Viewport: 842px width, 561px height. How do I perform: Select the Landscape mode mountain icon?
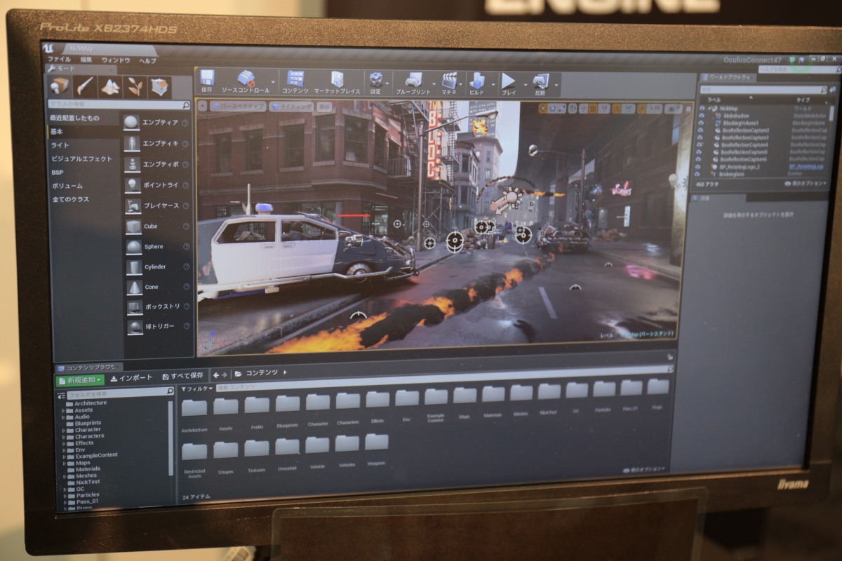point(109,86)
